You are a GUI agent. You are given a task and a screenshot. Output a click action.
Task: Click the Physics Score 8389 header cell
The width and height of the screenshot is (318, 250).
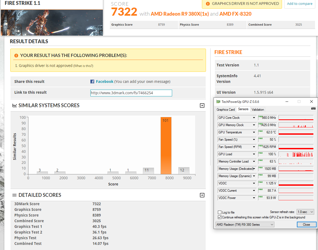click(212, 25)
